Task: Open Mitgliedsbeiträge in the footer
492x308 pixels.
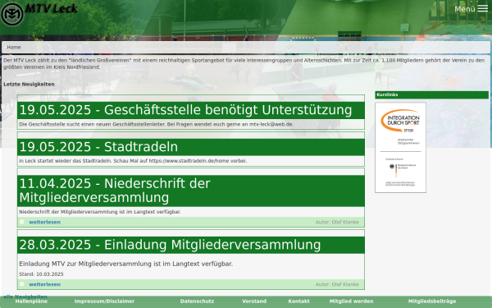Action: coord(432,301)
